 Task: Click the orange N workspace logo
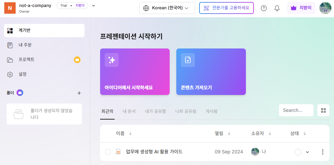click(10, 8)
